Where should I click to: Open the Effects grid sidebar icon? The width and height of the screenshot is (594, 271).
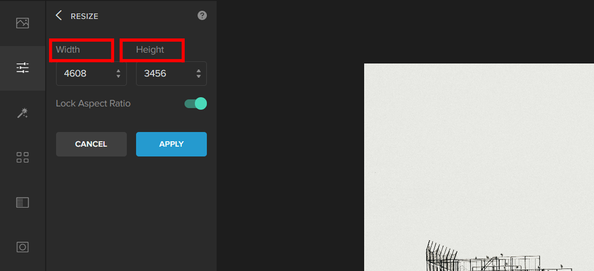[22, 158]
